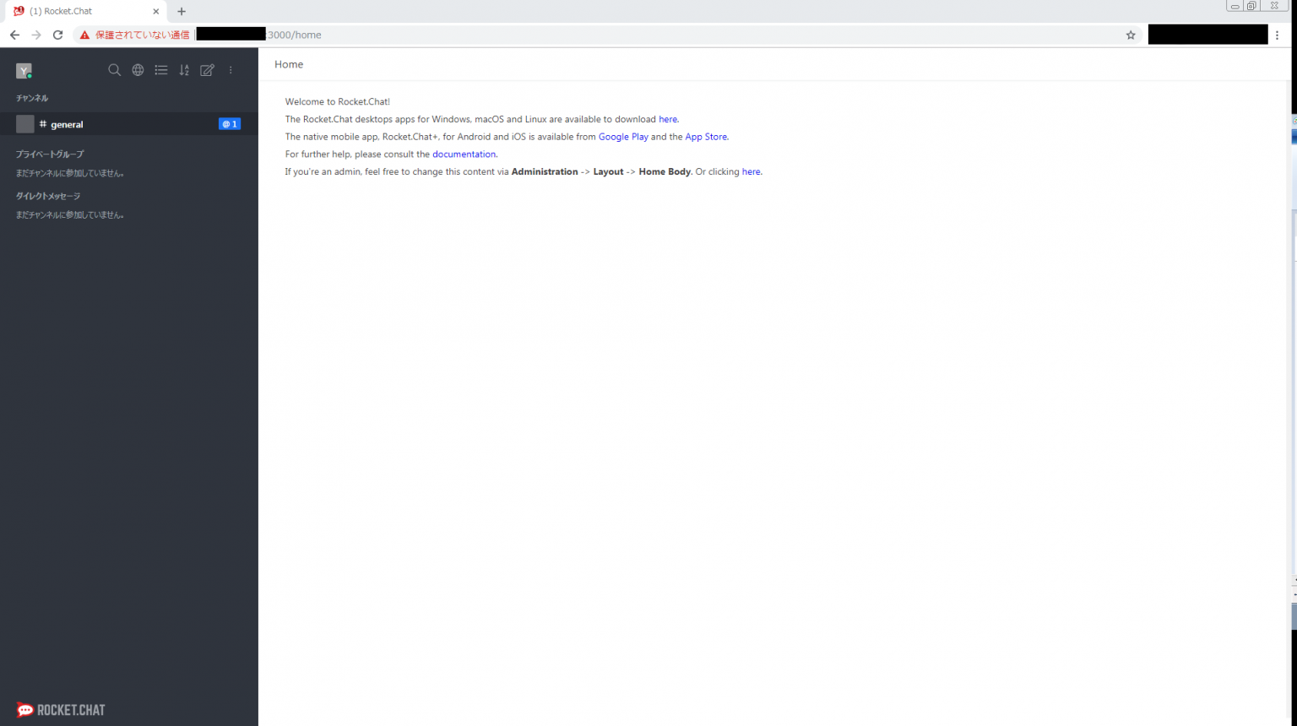
Task: Open the Chrome three-dot menu
Action: [x=1278, y=35]
